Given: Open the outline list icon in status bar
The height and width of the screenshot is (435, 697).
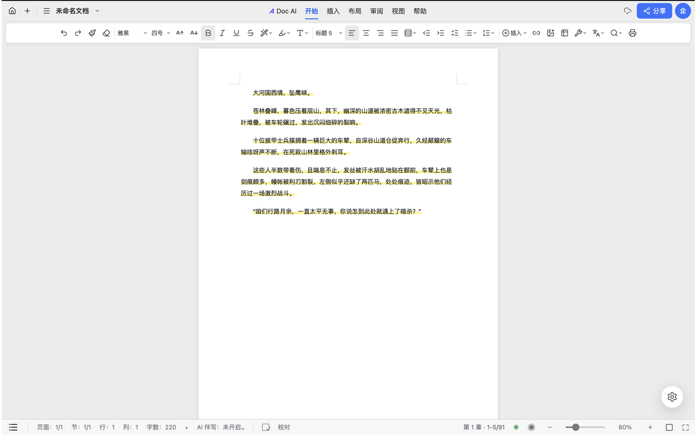Looking at the screenshot, I should coord(14,427).
